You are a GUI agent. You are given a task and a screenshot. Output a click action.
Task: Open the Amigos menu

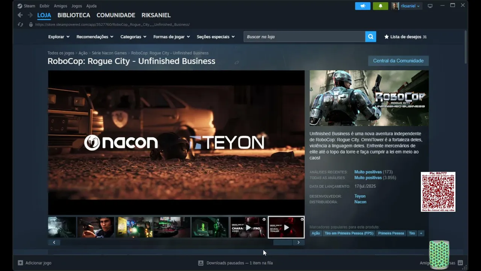coord(61,6)
